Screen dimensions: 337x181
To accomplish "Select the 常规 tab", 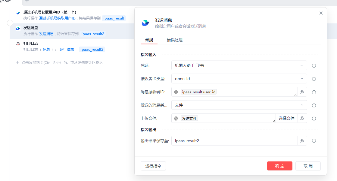I will point(149,40).
